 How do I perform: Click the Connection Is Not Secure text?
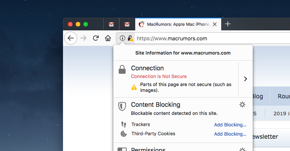159,76
